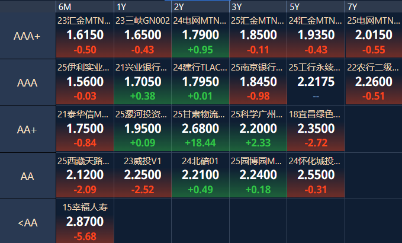
Task: Click the 22农行二级 cell at 2.2600
Action: click(373, 82)
